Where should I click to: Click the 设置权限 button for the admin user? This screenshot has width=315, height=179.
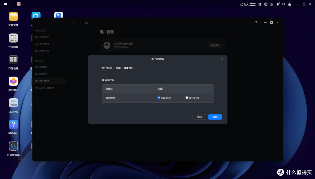point(215,46)
